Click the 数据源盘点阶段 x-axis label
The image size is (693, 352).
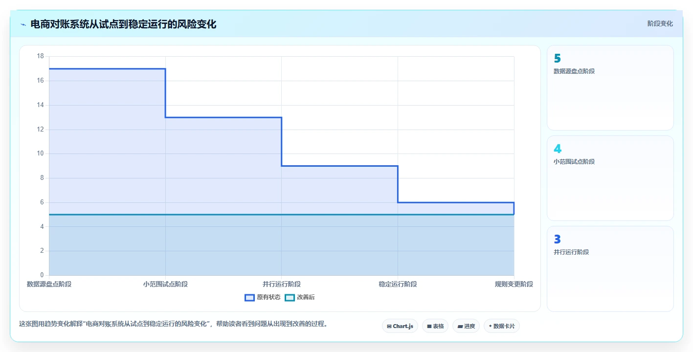coord(49,284)
